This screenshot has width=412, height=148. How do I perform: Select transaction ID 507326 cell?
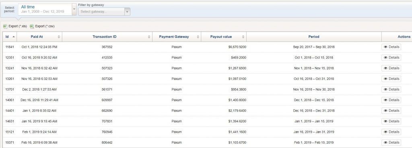click(x=107, y=79)
